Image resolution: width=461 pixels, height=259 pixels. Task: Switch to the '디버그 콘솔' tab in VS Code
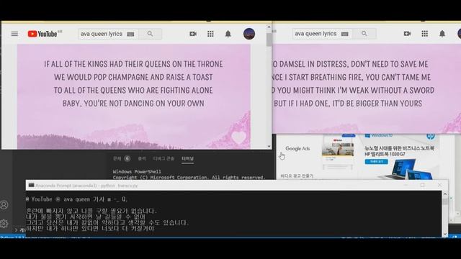[x=164, y=158]
